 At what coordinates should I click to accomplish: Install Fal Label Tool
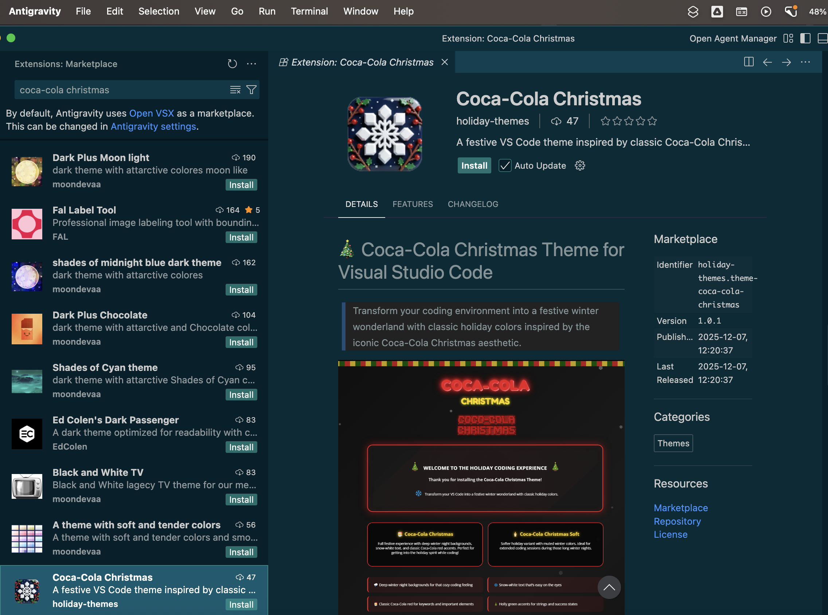click(x=241, y=238)
